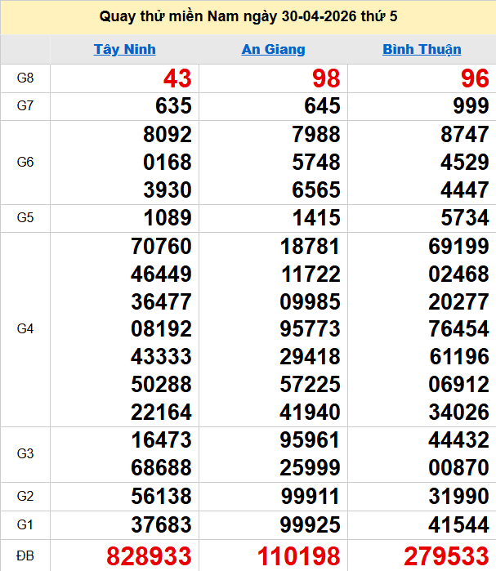Click G5 value 1415
This screenshot has width=496, height=571.
click(316, 218)
